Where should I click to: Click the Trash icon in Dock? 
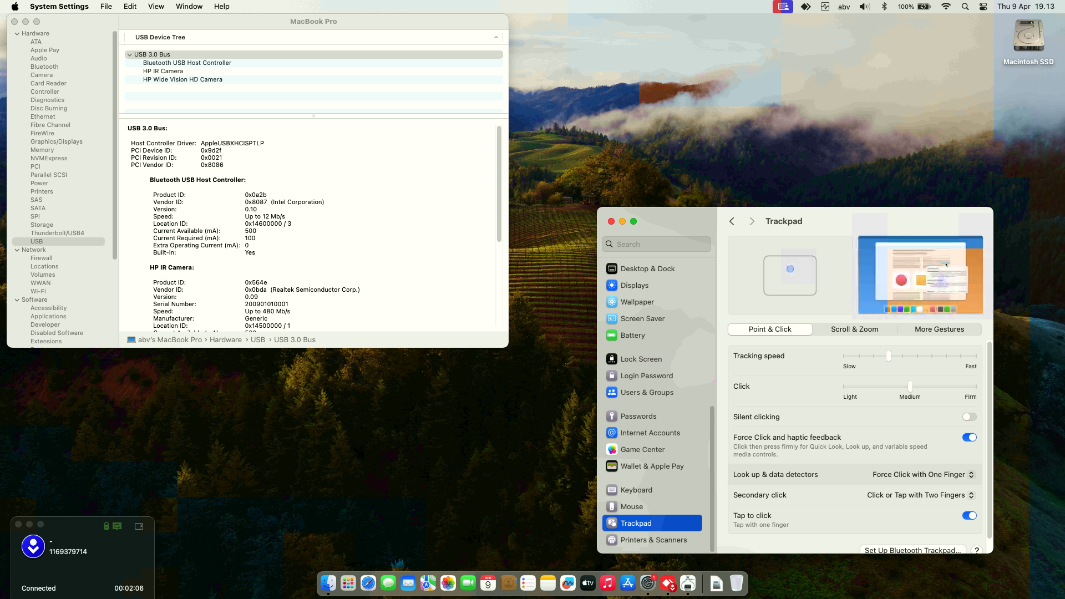(736, 583)
